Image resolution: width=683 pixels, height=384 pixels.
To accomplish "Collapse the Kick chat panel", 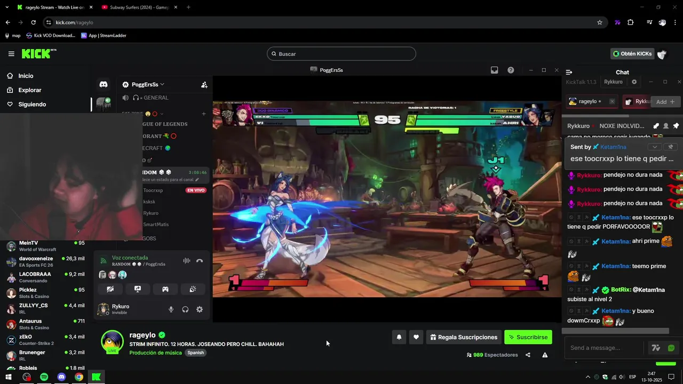I will point(569,72).
